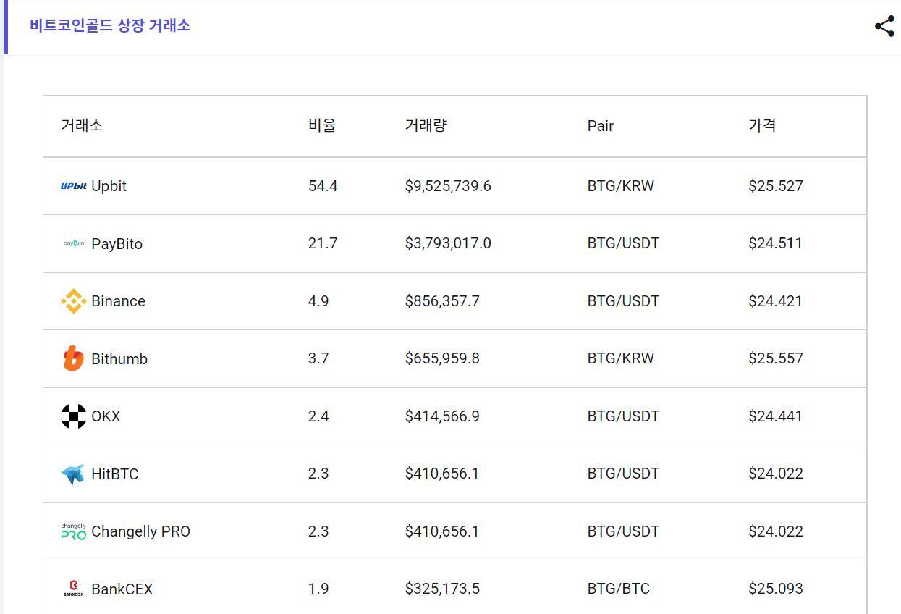Open the Binance exchange name
Image resolution: width=901 pixels, height=614 pixels.
tap(118, 301)
